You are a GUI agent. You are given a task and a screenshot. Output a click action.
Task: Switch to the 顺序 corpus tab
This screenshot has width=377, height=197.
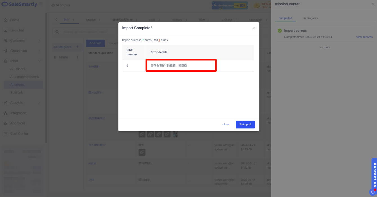point(202,20)
